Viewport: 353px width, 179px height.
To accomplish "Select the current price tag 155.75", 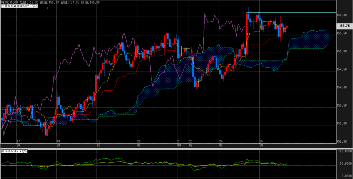I will click(x=344, y=26).
